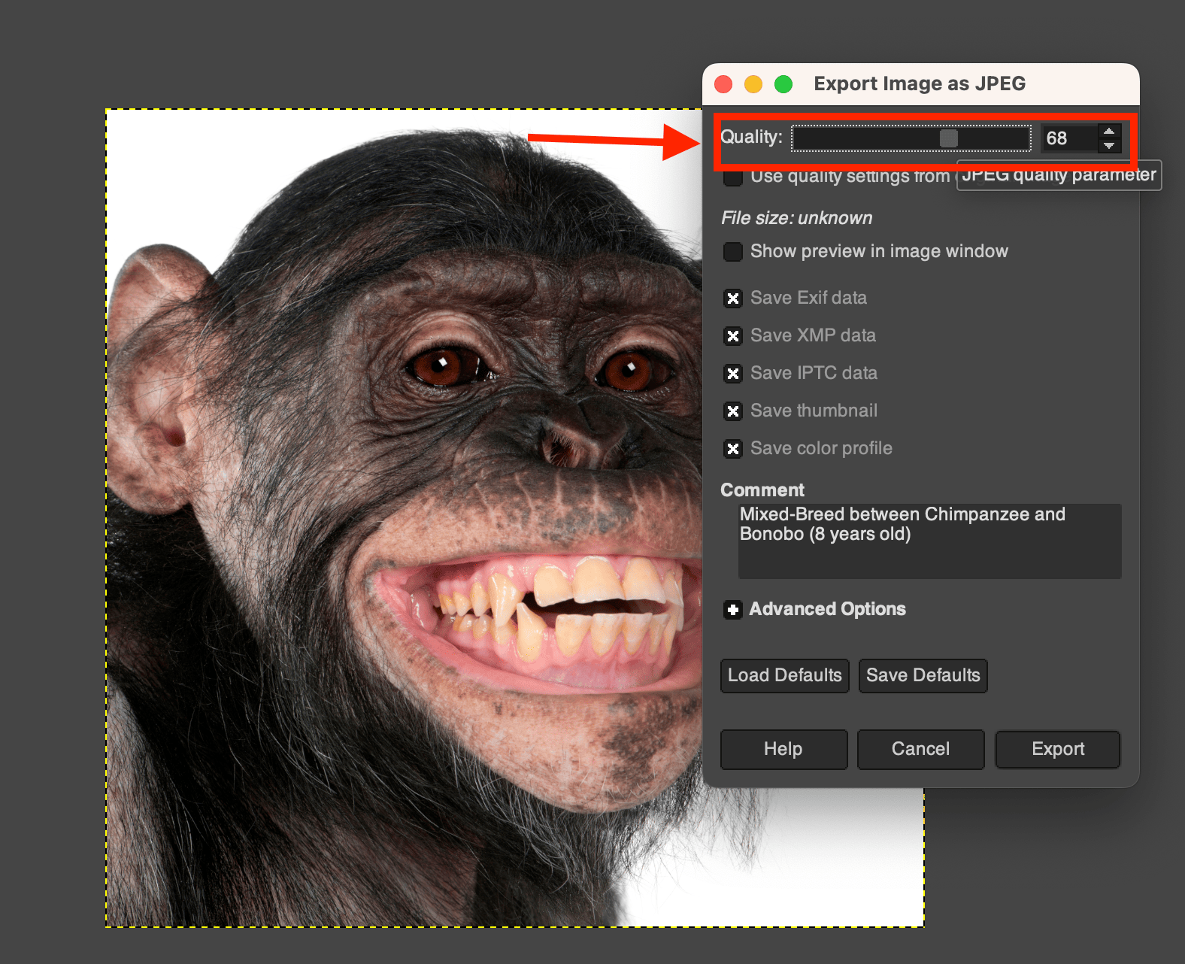Expand Advanced Options plus icon
1185x964 pixels.
pyautogui.click(x=733, y=610)
